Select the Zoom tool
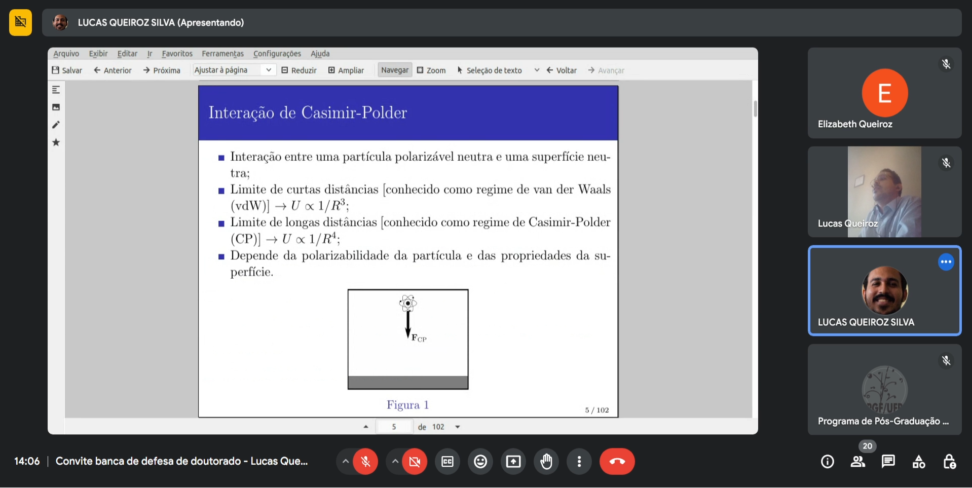The width and height of the screenshot is (972, 488). tap(431, 70)
